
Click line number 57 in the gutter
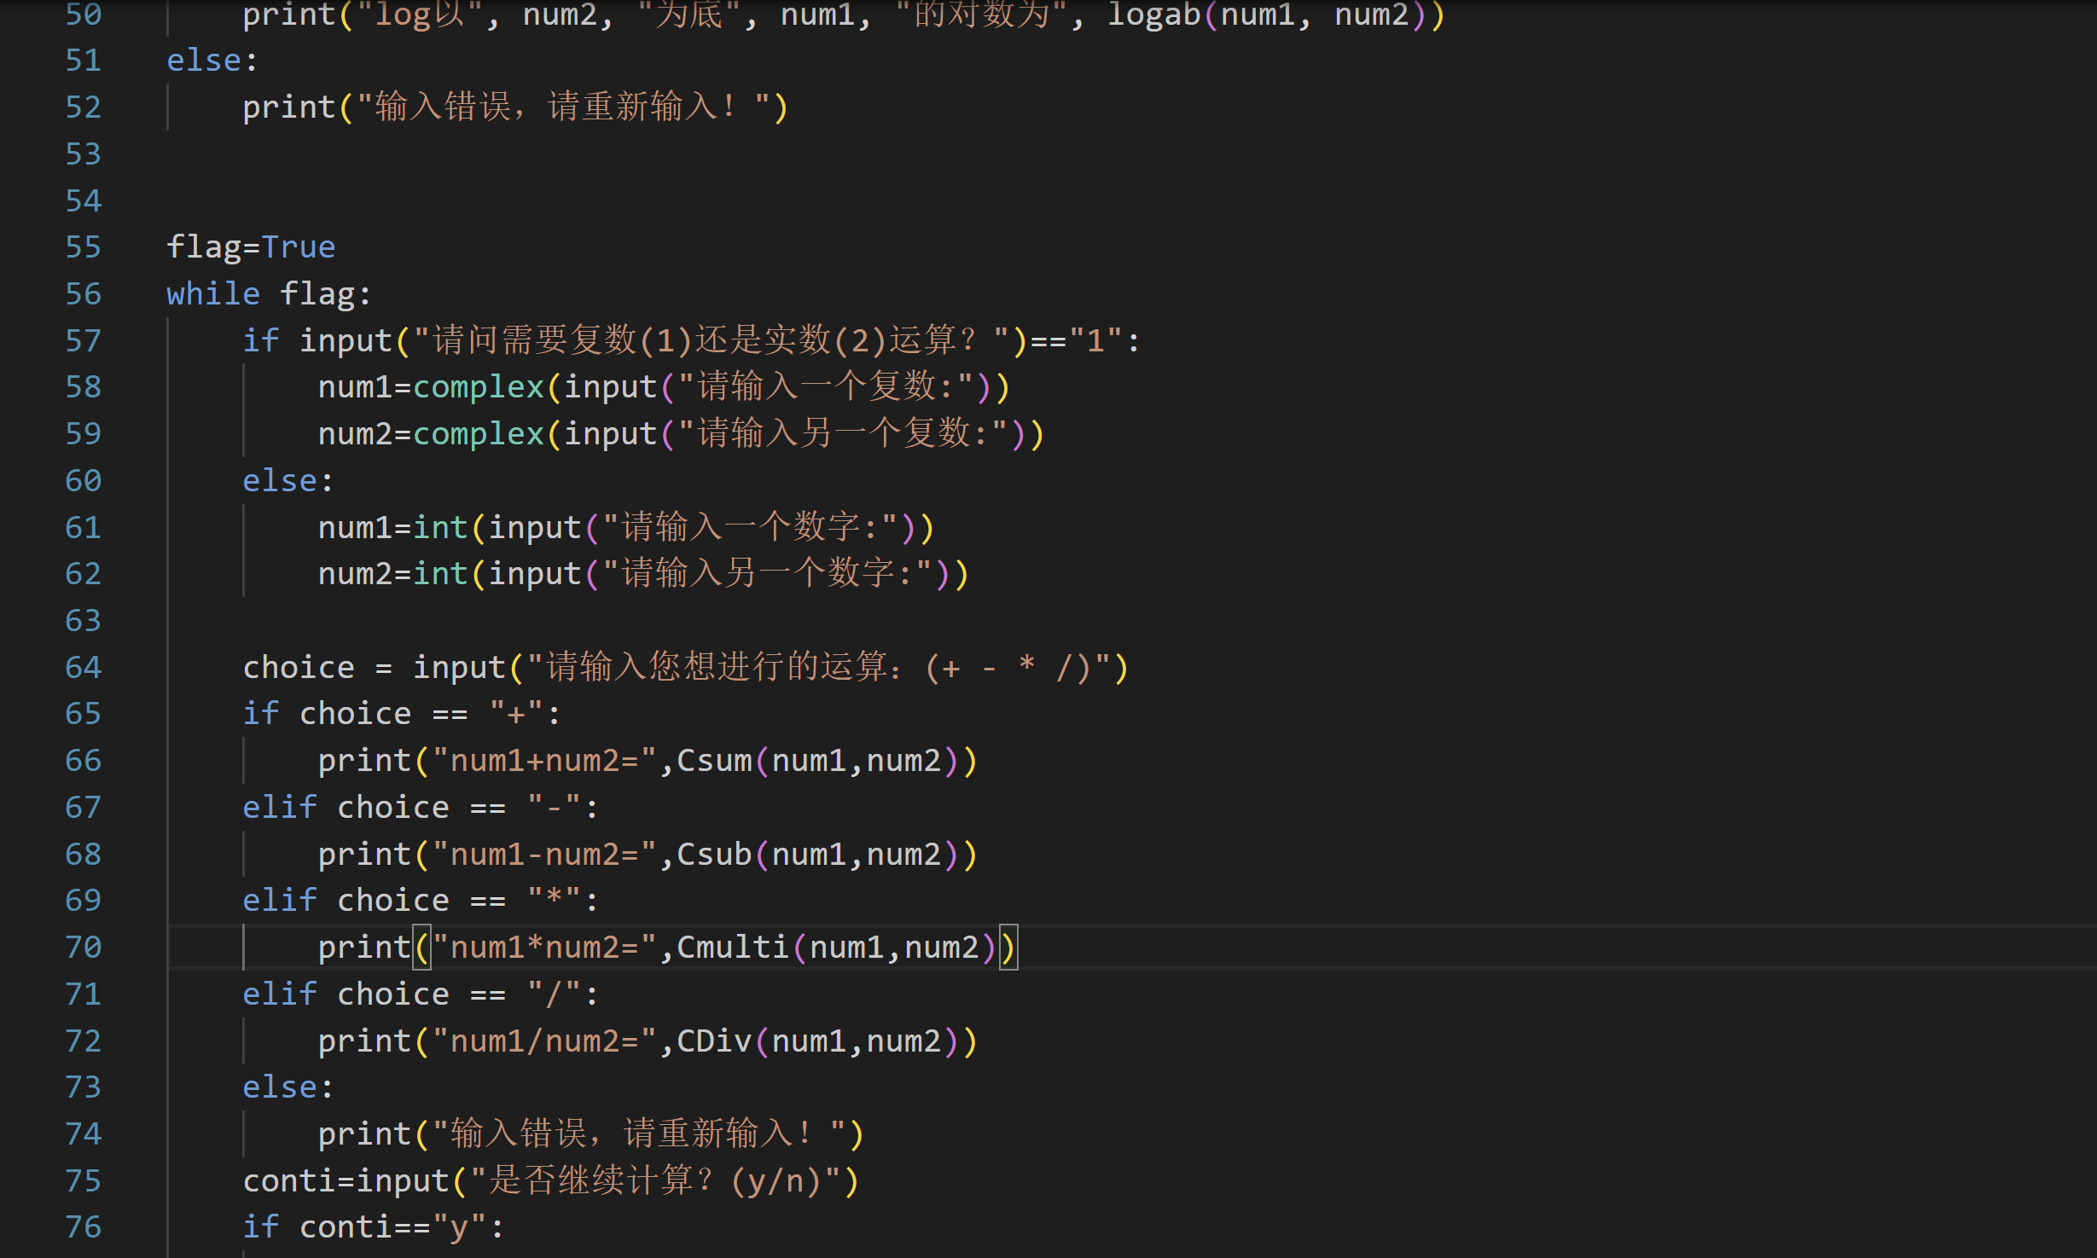[83, 341]
